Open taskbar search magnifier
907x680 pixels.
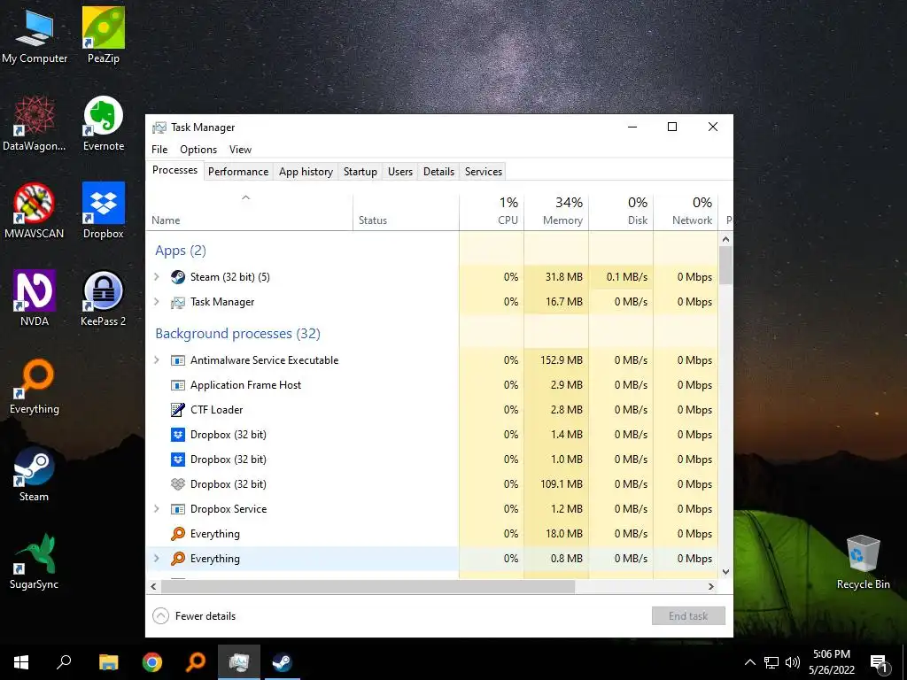tap(64, 662)
